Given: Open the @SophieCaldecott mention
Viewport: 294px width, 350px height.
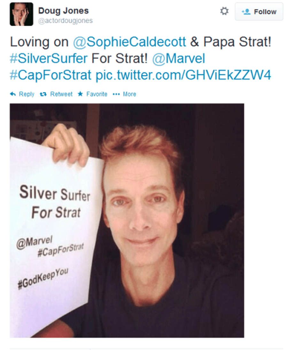Looking at the screenshot, I should click(129, 42).
